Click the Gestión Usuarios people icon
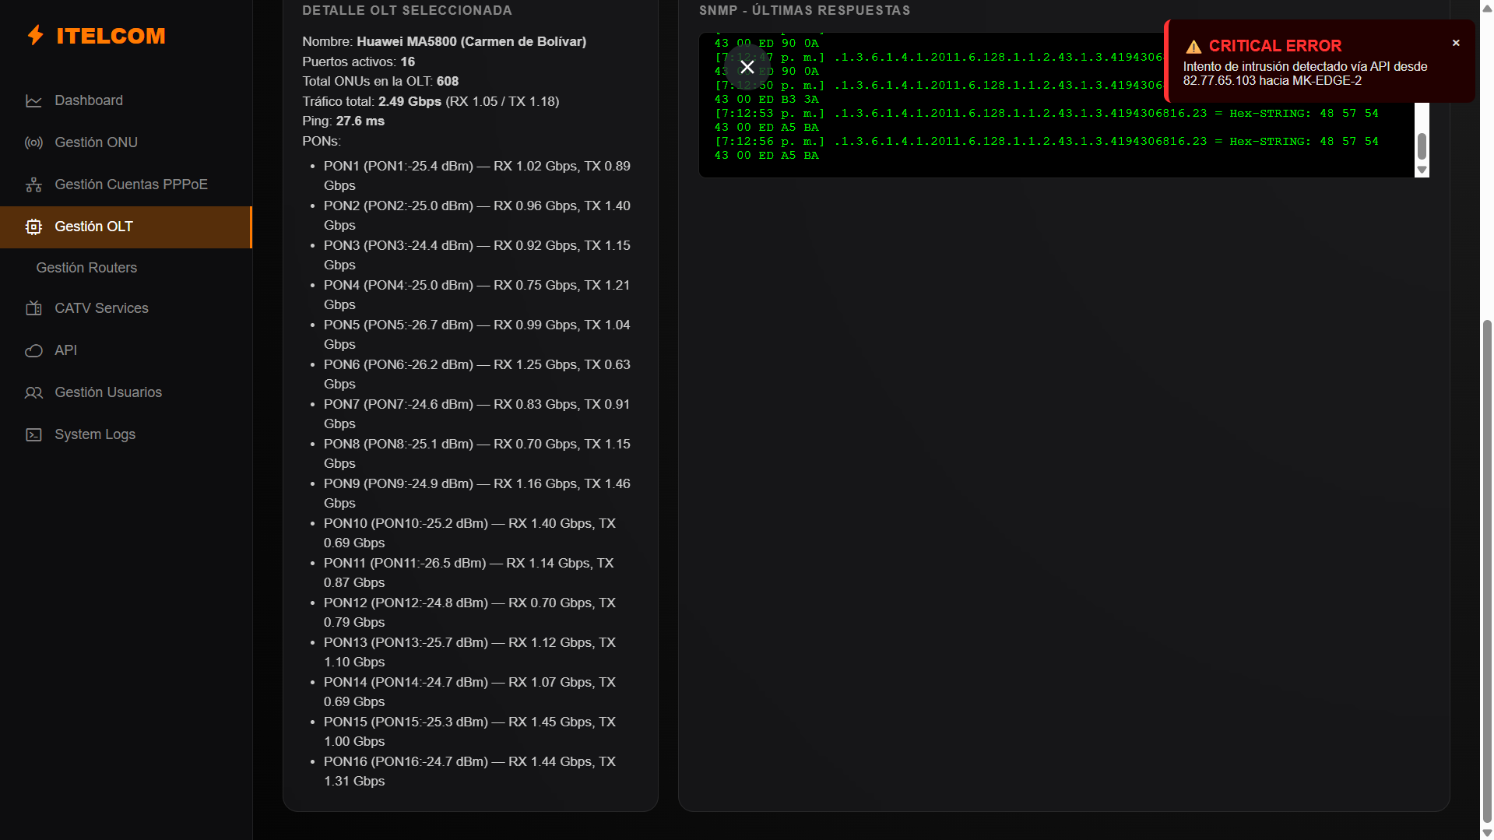 [x=33, y=392]
